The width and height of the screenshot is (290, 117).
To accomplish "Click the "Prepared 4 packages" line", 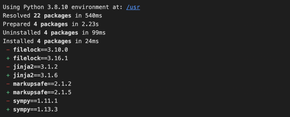I will pyautogui.click(x=51, y=24).
